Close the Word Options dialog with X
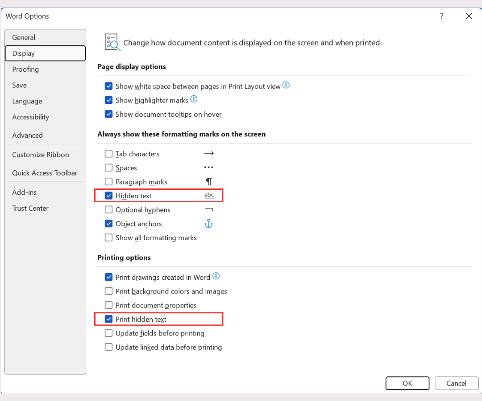482x401 pixels. [x=469, y=16]
